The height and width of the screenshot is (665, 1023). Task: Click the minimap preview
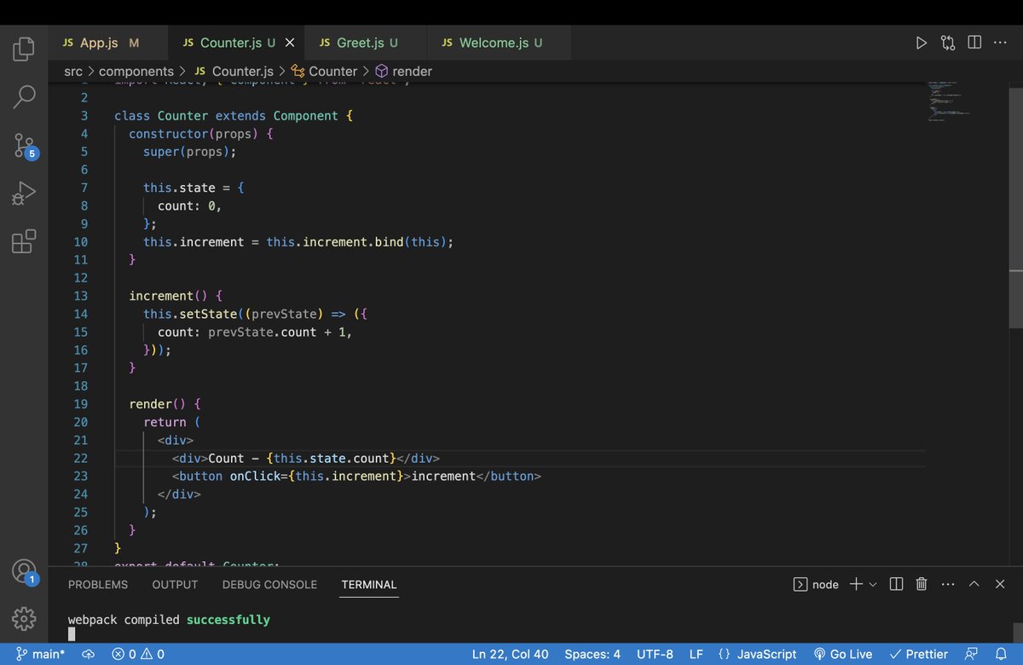tap(948, 102)
